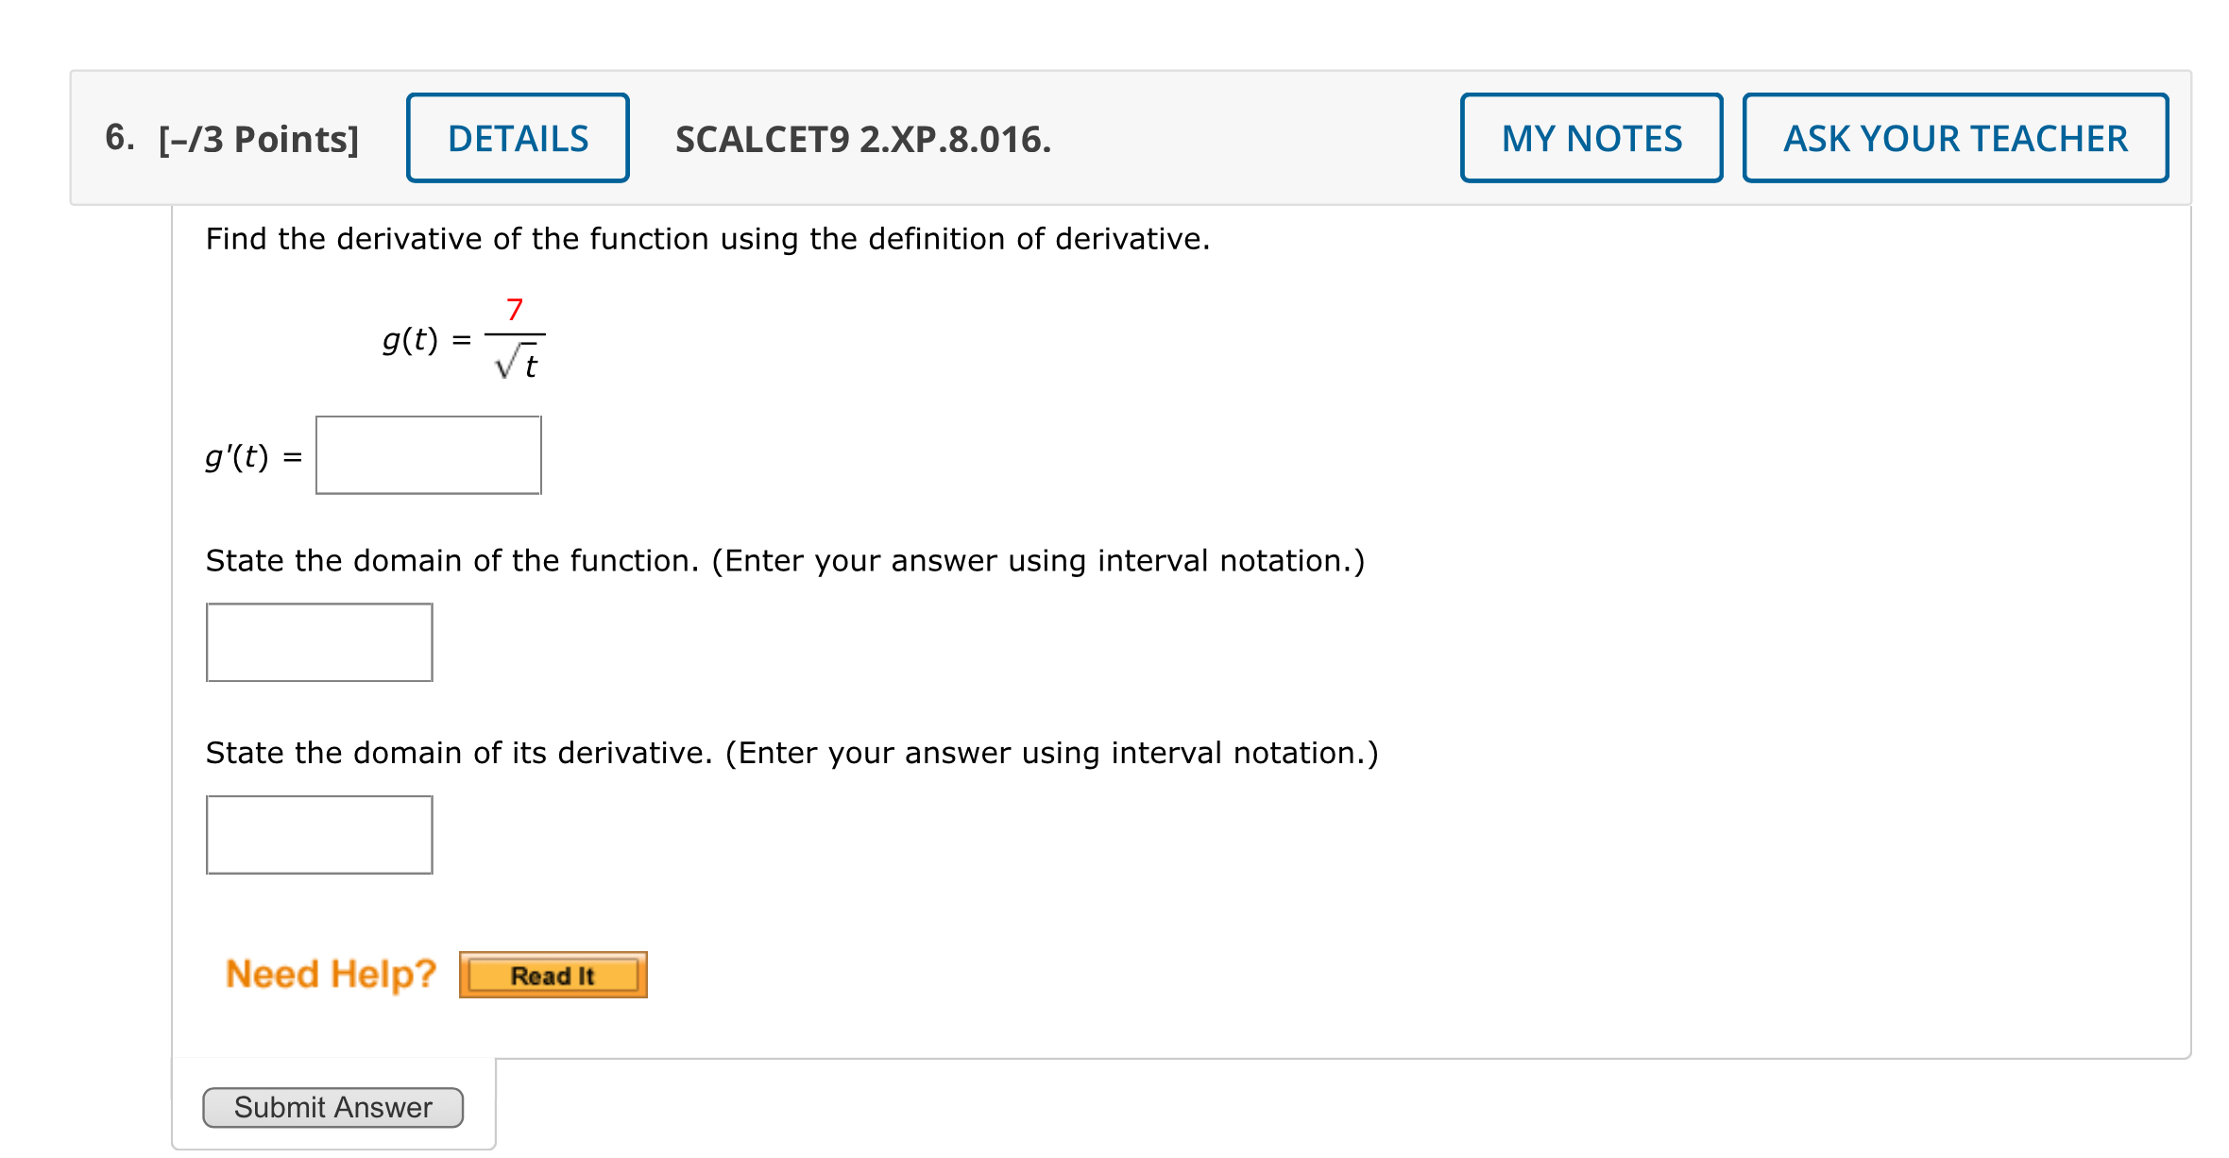Open MY NOTES for this question
2229x1158 pixels.
(x=1591, y=137)
